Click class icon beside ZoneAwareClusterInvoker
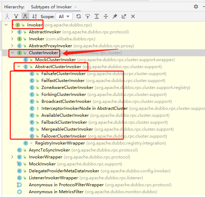 pyautogui.click(x=32, y=88)
